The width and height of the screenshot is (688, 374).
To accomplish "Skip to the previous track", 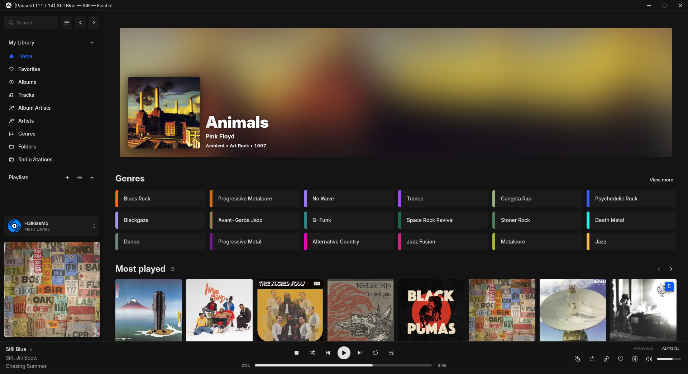I will (328, 353).
